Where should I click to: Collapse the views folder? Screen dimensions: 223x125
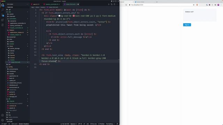coord(11,46)
